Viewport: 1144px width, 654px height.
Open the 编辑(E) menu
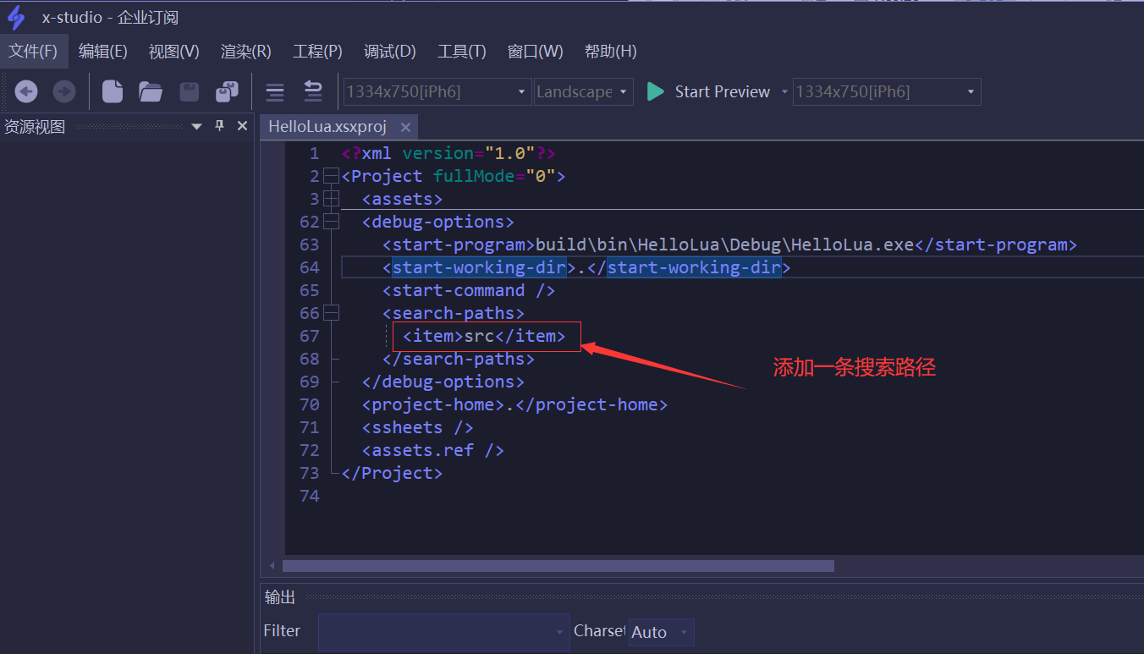(103, 52)
